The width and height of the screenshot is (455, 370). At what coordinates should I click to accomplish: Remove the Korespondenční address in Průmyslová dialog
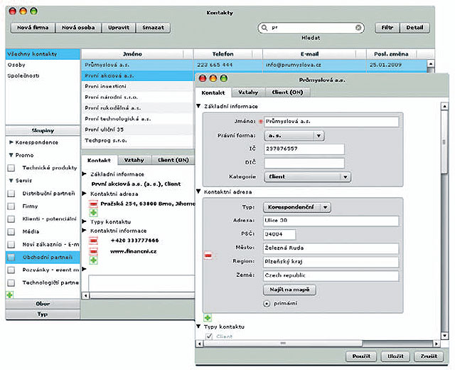click(208, 255)
